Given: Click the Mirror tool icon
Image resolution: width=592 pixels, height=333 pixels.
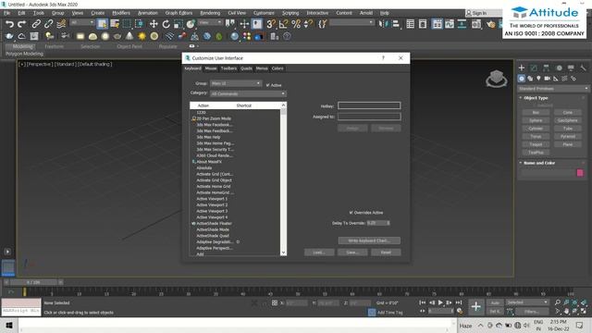Looking at the screenshot, I should coord(383,24).
